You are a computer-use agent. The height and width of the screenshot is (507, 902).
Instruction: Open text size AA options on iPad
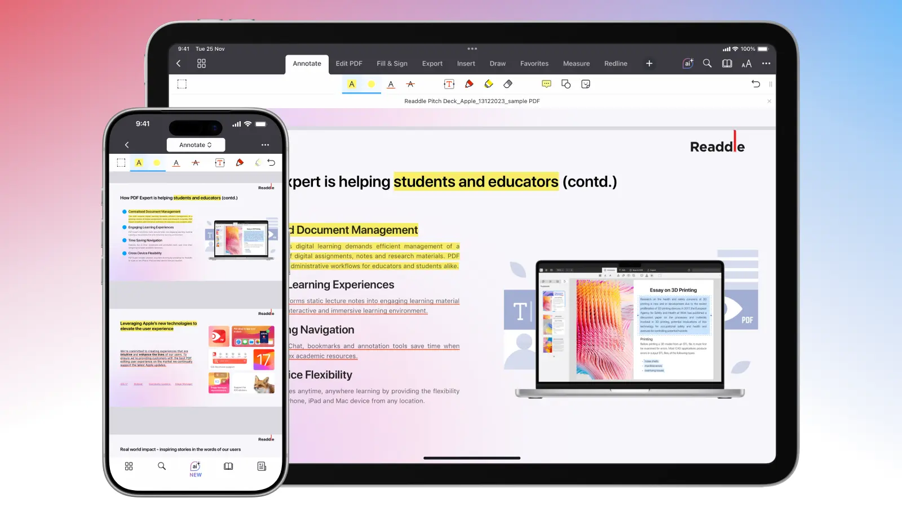tap(746, 64)
